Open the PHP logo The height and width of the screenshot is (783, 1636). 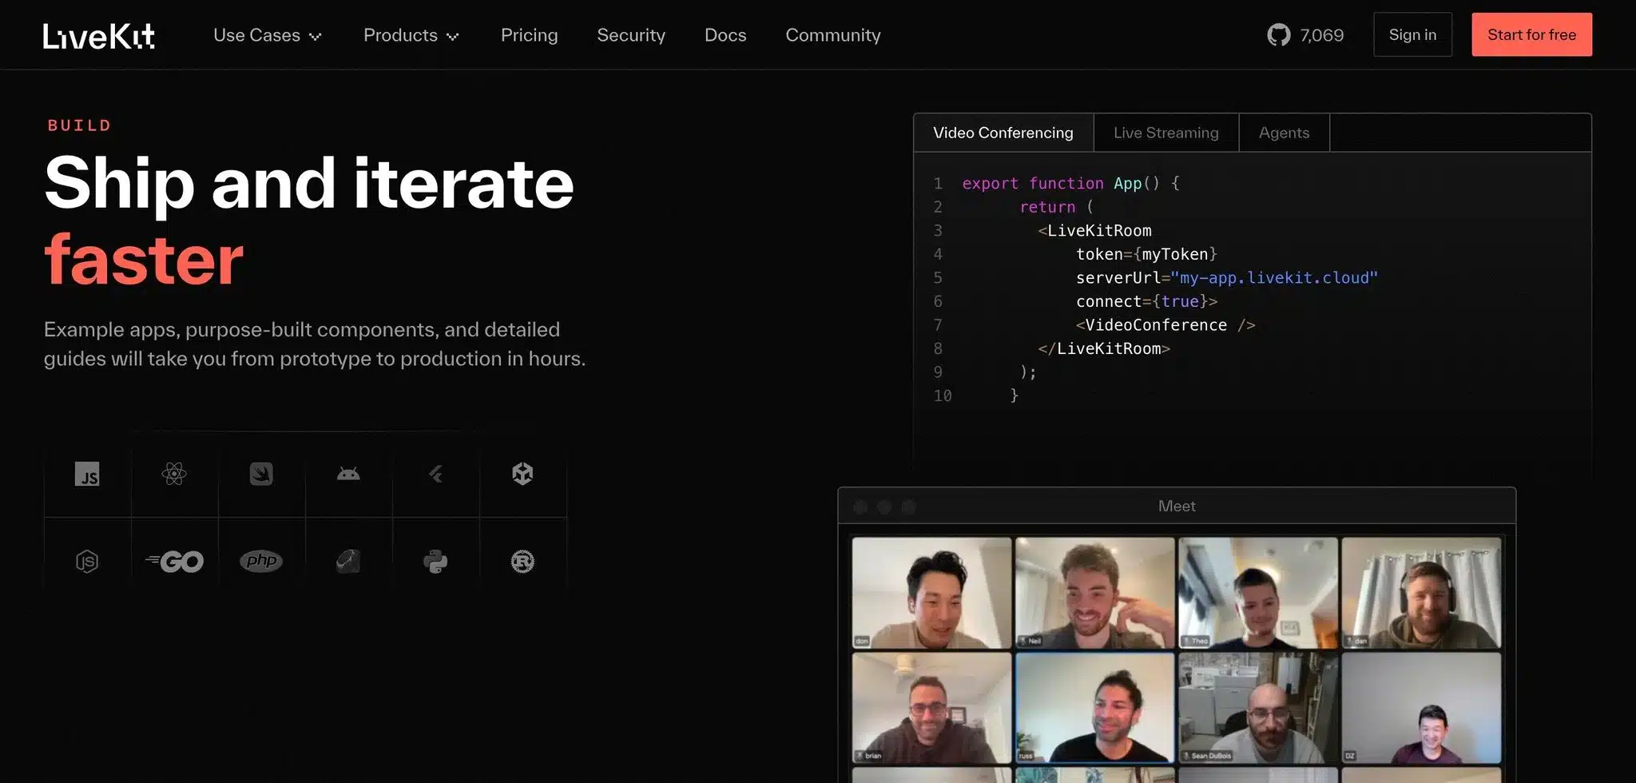[x=261, y=561]
